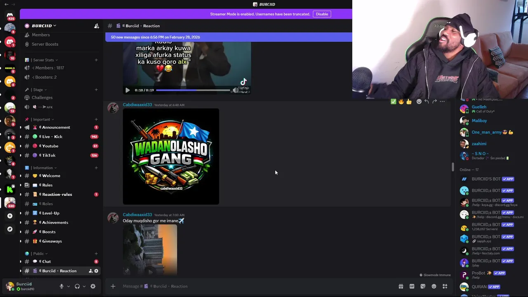Add a channel to Important category
Screen dimensions: 528x297
(x=96, y=120)
